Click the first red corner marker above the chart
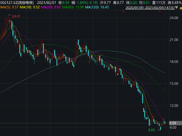The height and width of the screenshot is (136, 182). point(124,11)
